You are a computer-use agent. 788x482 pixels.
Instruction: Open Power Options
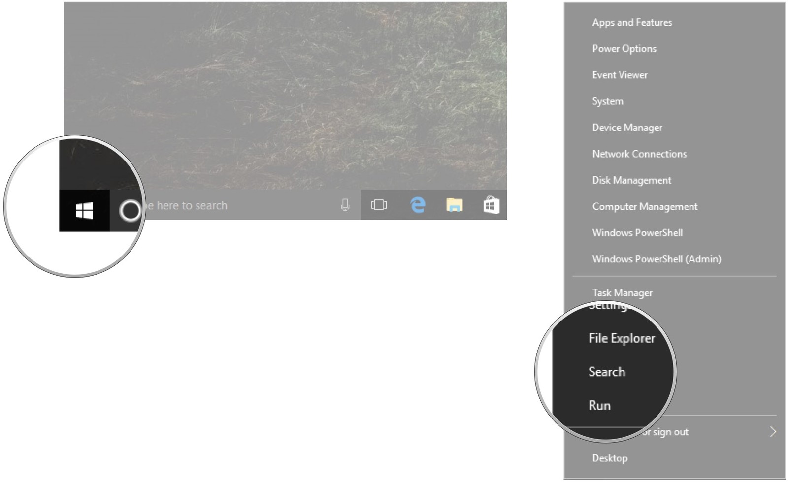[x=624, y=49]
